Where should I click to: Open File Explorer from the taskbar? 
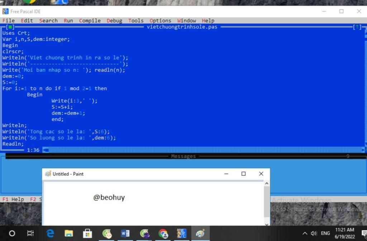[x=69, y=233]
